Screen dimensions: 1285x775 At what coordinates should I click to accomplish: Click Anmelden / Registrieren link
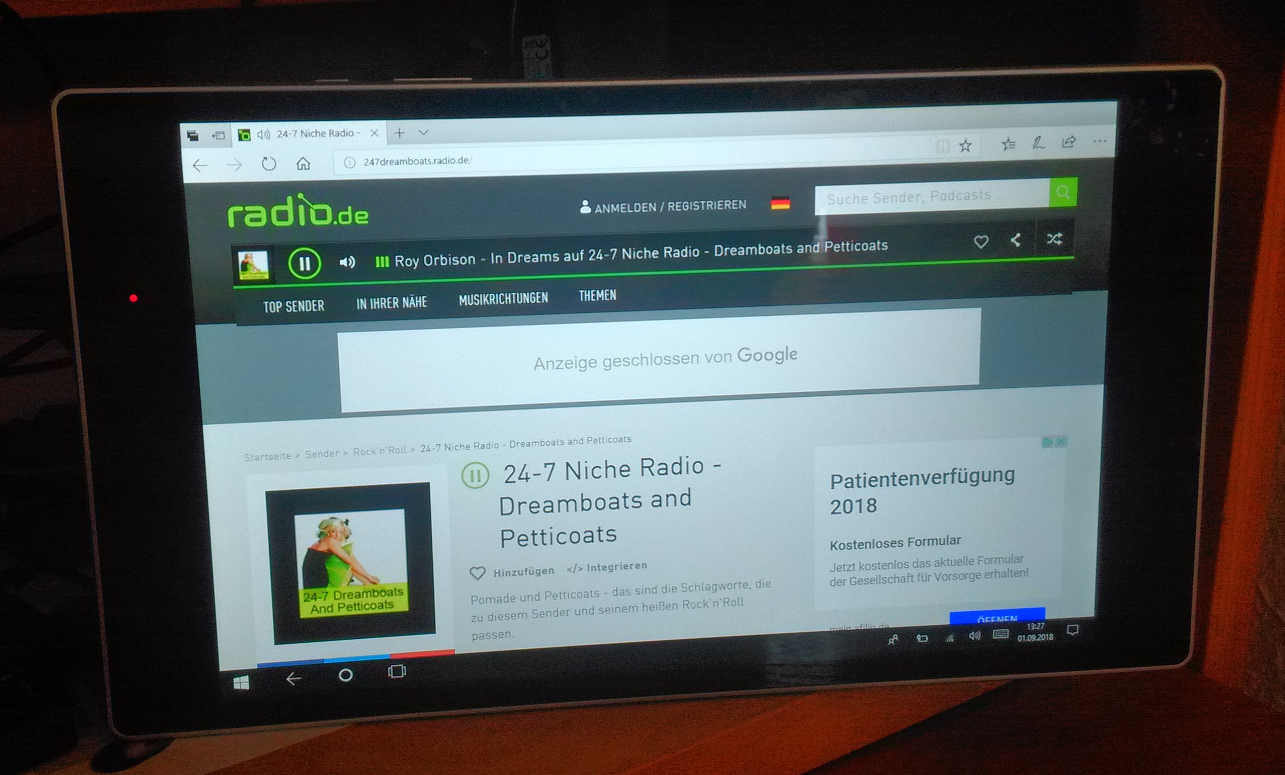click(x=663, y=206)
